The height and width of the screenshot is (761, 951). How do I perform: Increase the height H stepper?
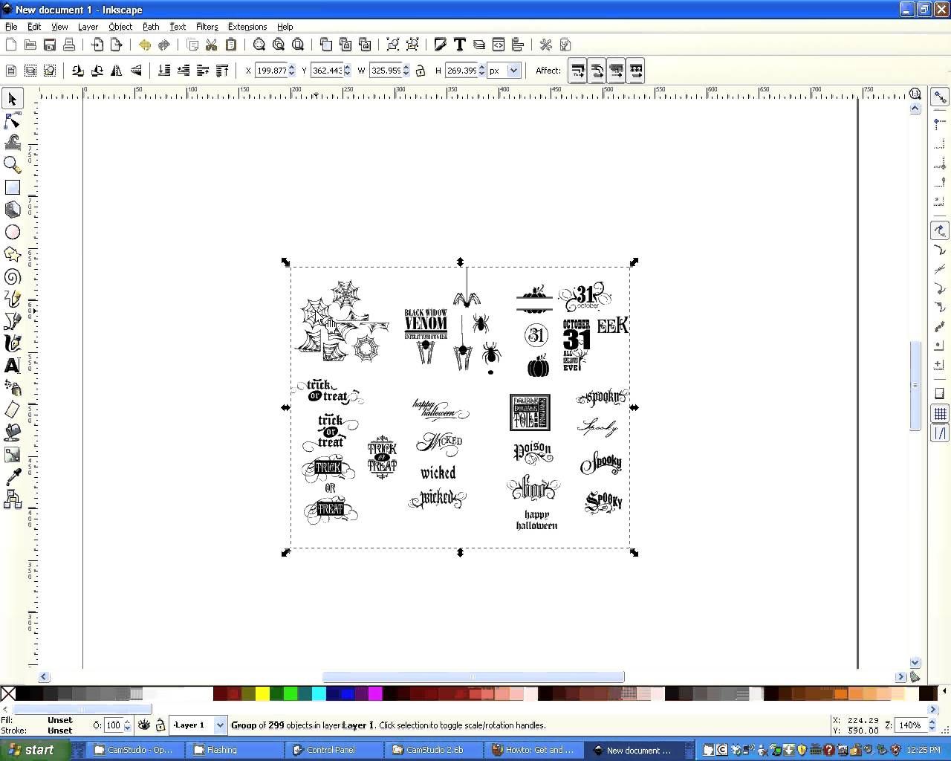tap(482, 67)
